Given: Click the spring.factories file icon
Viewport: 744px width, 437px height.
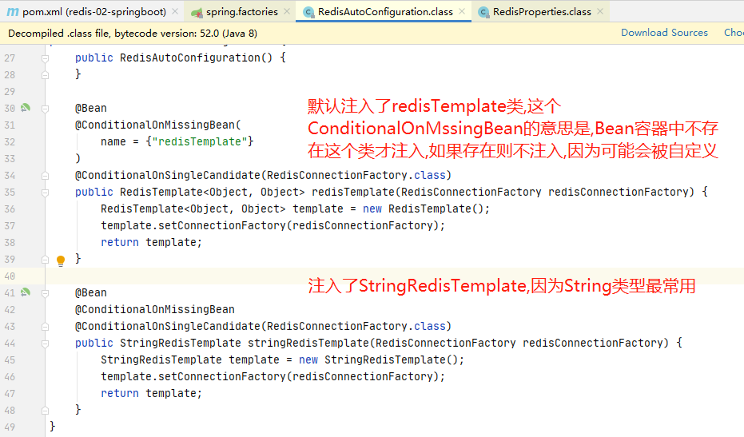Looking at the screenshot, I should tap(197, 12).
